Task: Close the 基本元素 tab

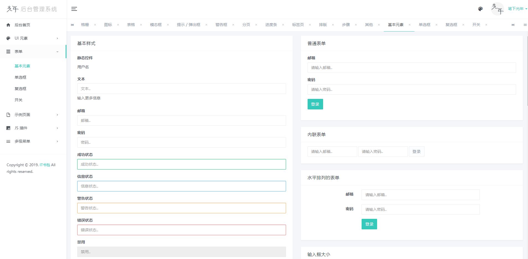Action: pyautogui.click(x=409, y=25)
